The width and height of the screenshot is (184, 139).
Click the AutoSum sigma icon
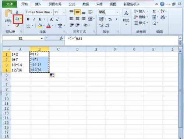tap(154, 11)
